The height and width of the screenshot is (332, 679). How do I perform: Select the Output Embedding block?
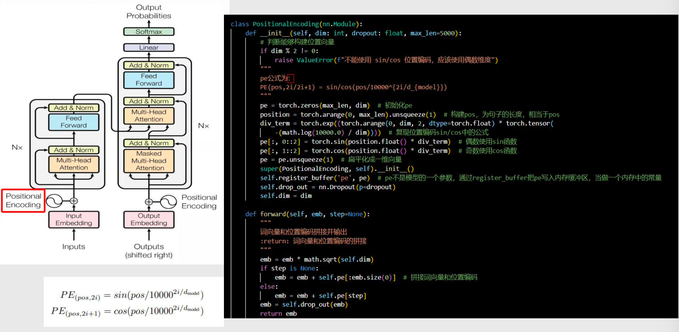149,219
